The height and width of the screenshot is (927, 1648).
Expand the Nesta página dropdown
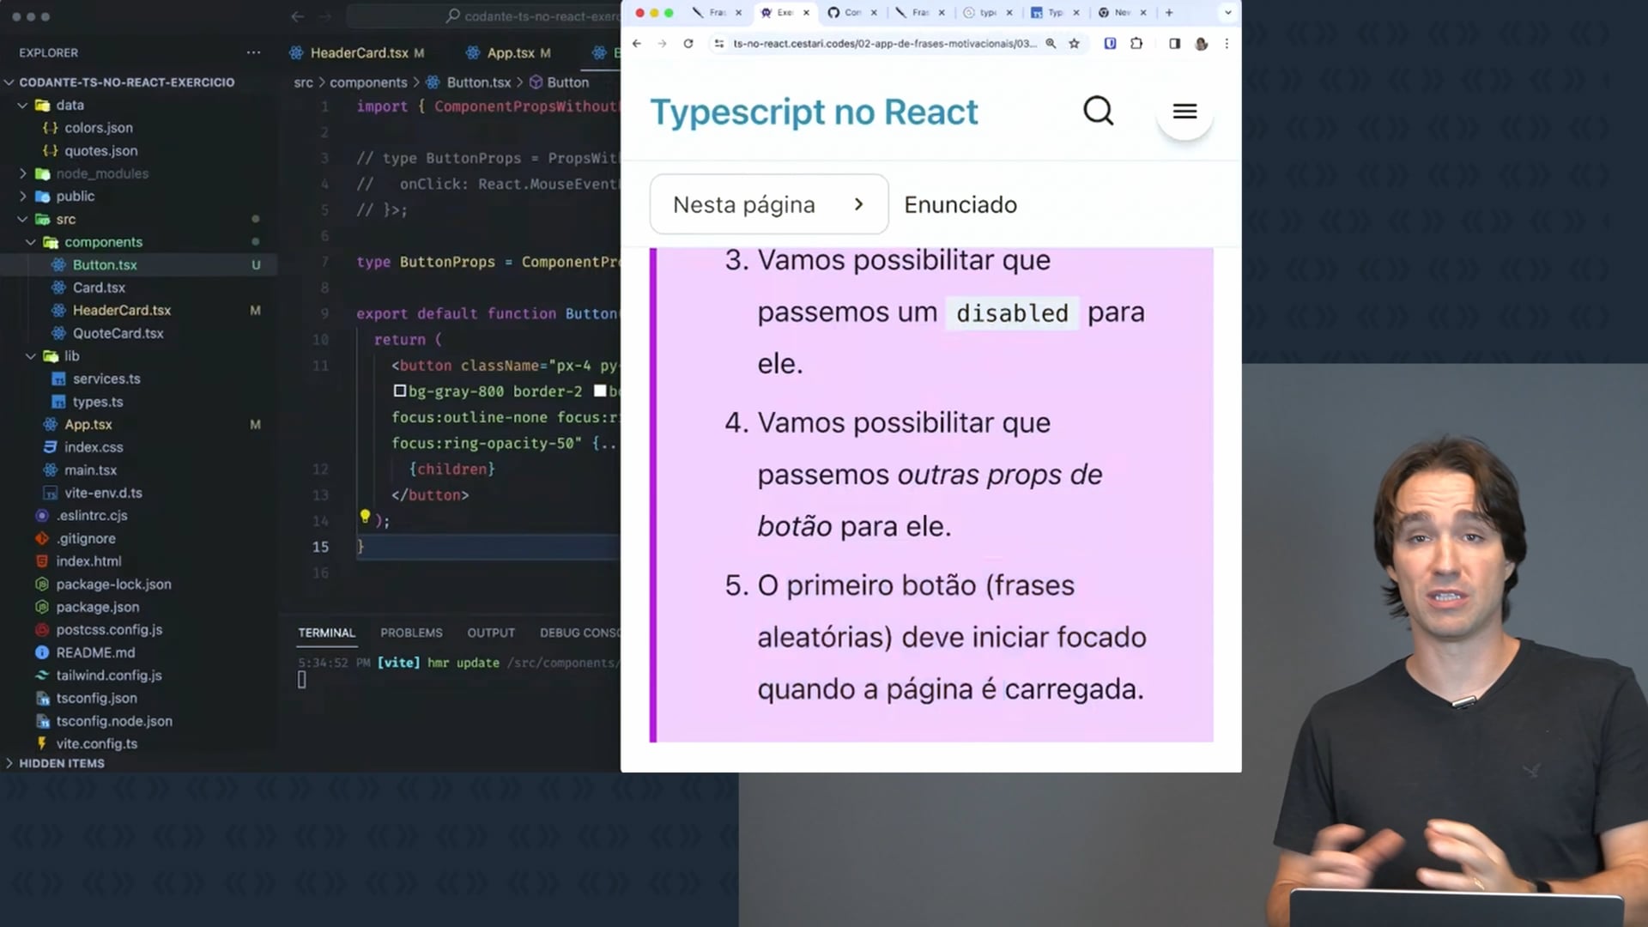[x=768, y=204]
